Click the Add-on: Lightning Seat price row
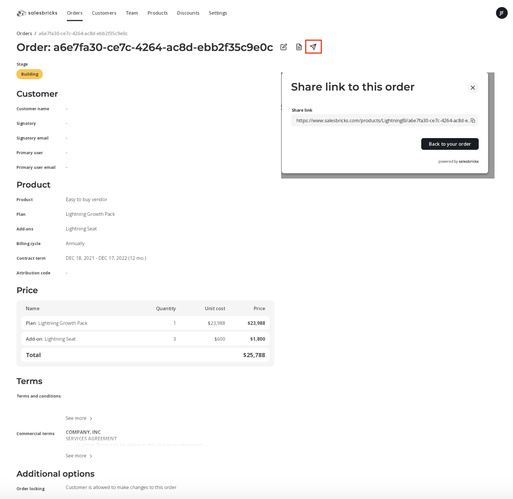Image resolution: width=513 pixels, height=499 pixels. tap(145, 339)
